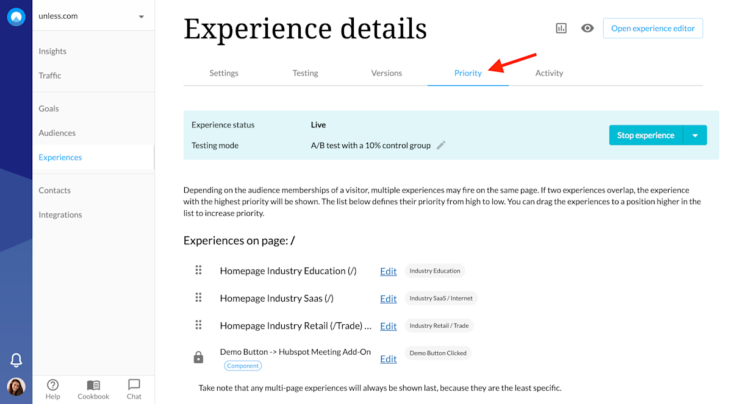Open the Help icon
This screenshot has width=732, height=404.
coord(53,385)
